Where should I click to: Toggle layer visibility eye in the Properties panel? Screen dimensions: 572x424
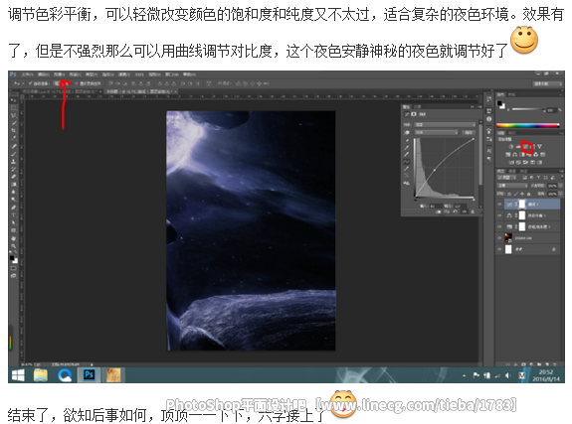pyautogui.click(x=465, y=212)
